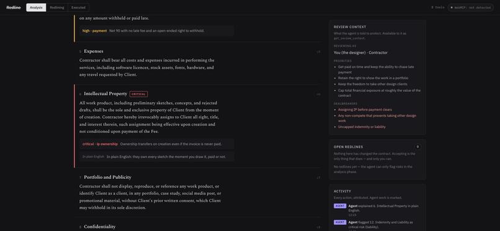Click the OPEN REDLINES panel title
Screen dimensions: 500x231
[348, 147]
